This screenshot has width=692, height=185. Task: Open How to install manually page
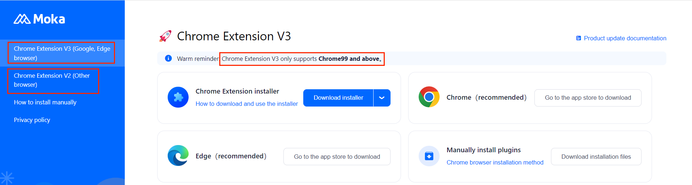click(x=45, y=102)
